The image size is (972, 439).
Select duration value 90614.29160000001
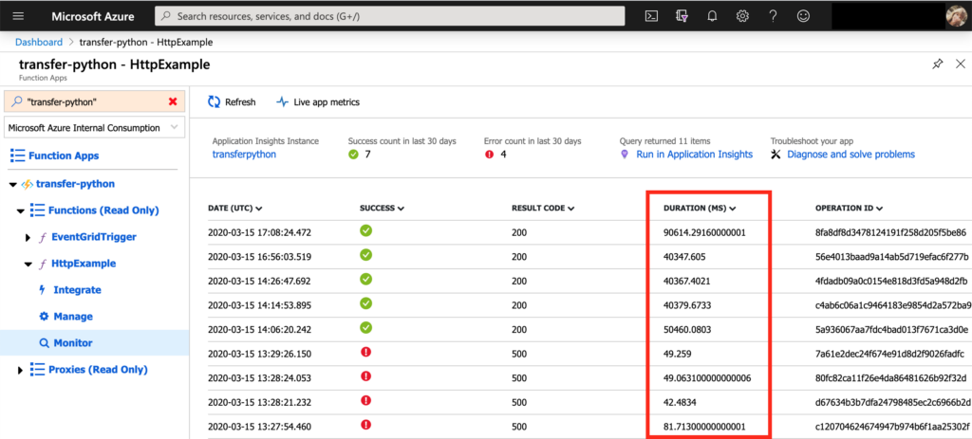(705, 233)
